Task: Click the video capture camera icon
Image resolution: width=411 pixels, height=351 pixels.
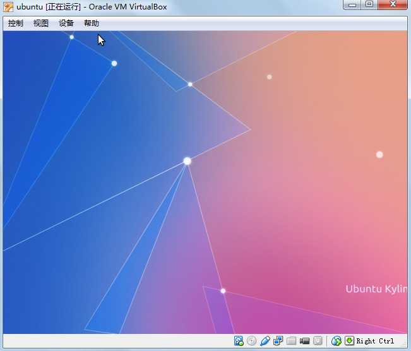Action: coord(304,341)
